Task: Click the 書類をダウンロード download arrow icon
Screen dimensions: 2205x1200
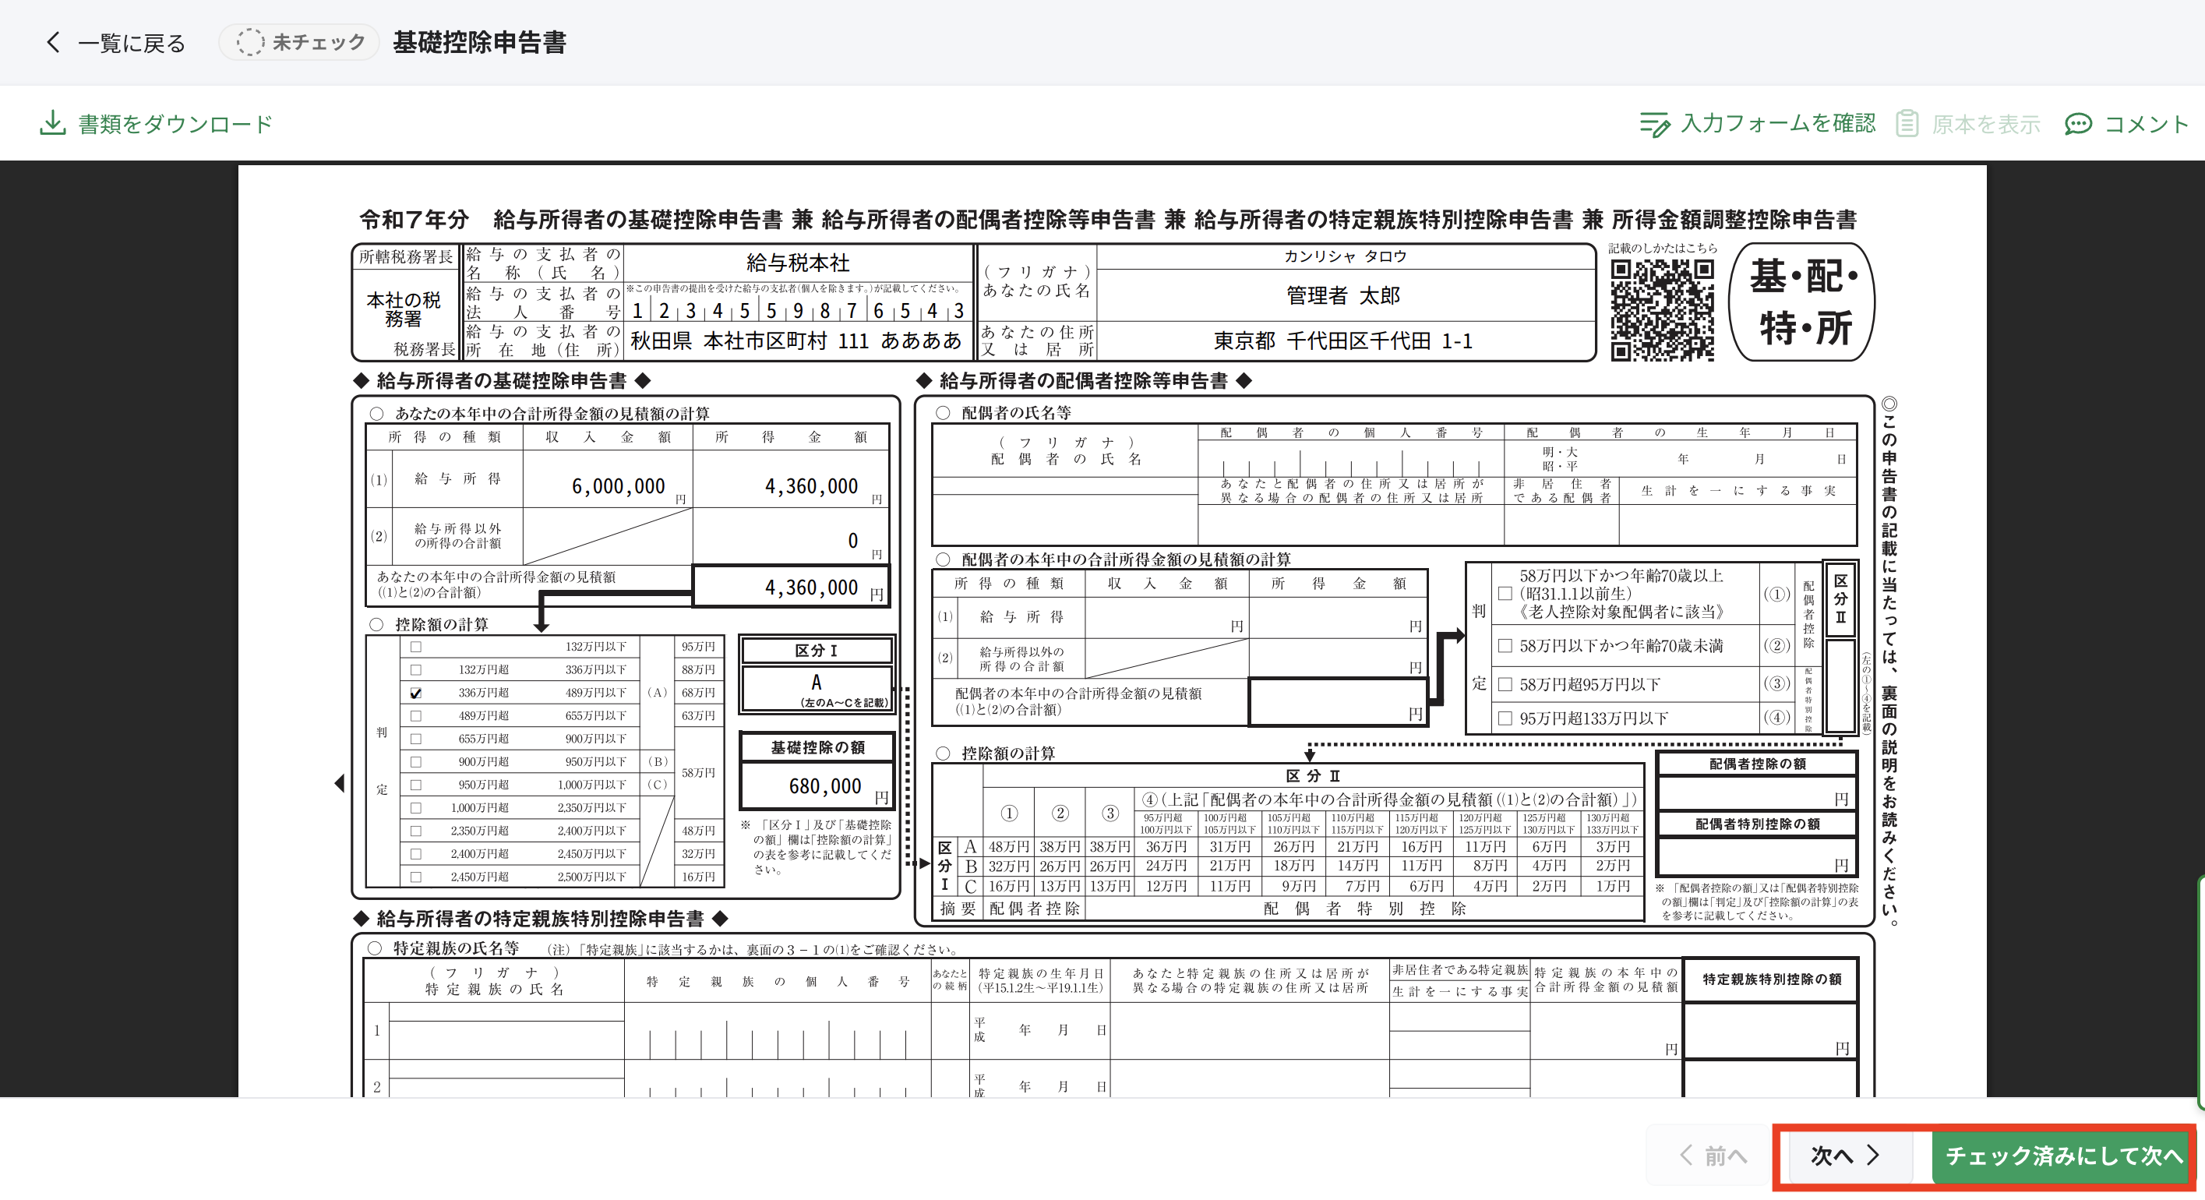Action: coord(53,122)
